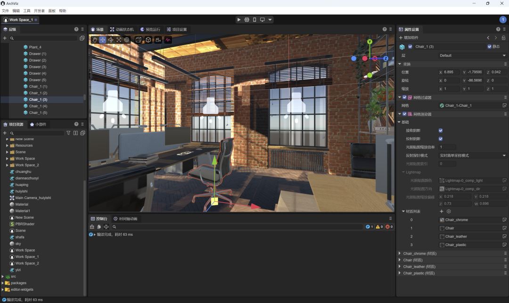Toggle the 投射阴影 checkbox
Viewport: 509px width, 303px height.
pos(441,139)
